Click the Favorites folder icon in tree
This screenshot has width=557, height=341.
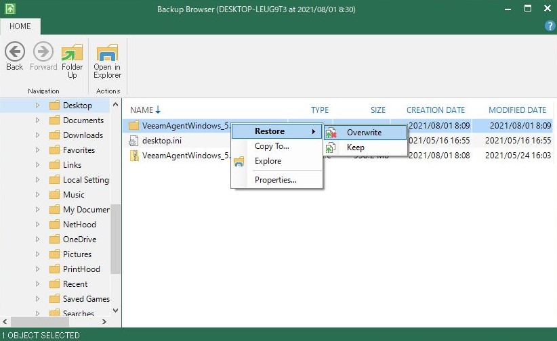coord(54,150)
